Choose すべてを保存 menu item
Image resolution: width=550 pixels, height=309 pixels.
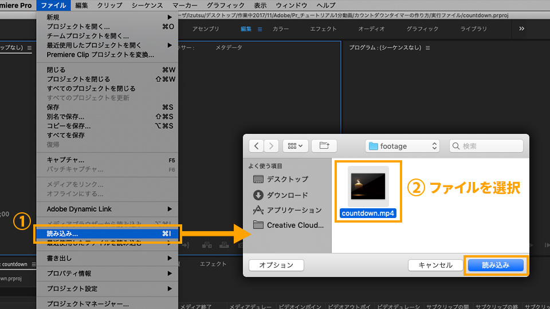coord(107,135)
